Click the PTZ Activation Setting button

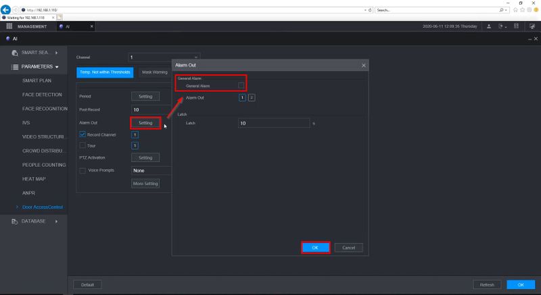(x=145, y=158)
